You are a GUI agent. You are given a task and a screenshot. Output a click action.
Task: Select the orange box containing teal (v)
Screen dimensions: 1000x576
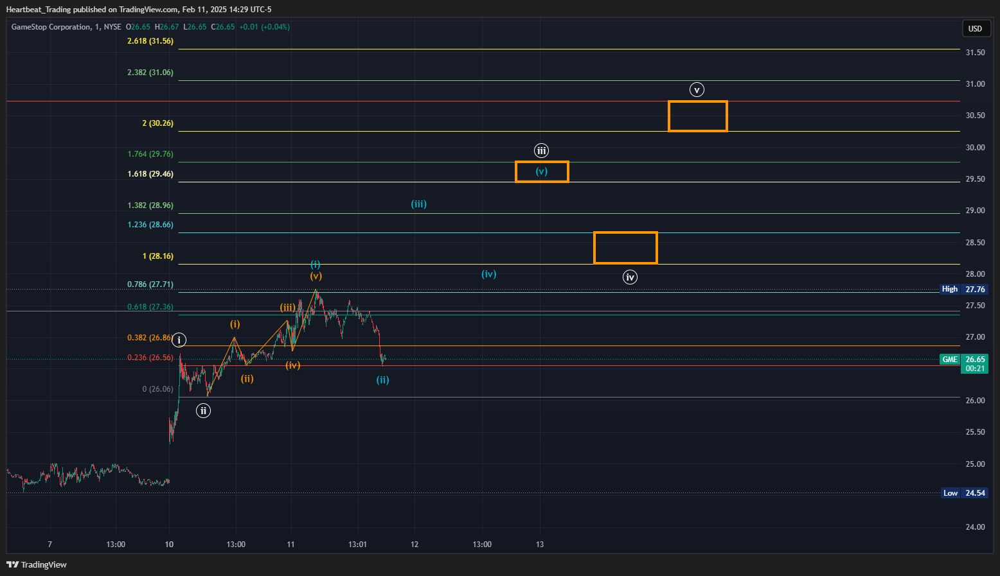point(542,171)
